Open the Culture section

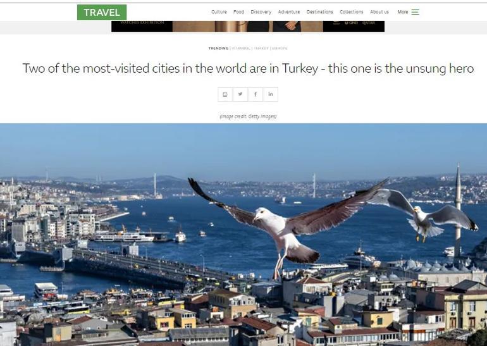coord(219,12)
